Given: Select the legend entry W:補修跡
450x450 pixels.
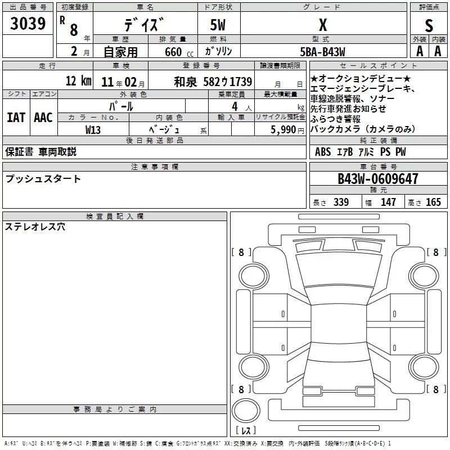Looking at the screenshot, I should click(125, 444).
